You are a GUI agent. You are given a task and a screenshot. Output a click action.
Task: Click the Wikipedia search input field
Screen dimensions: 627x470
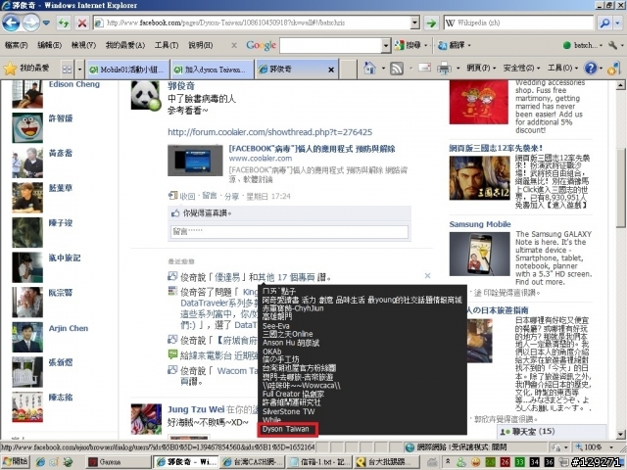point(518,23)
